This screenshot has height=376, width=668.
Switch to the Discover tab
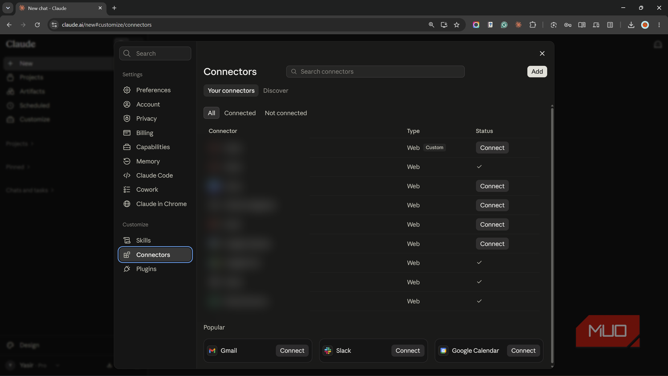pyautogui.click(x=276, y=90)
